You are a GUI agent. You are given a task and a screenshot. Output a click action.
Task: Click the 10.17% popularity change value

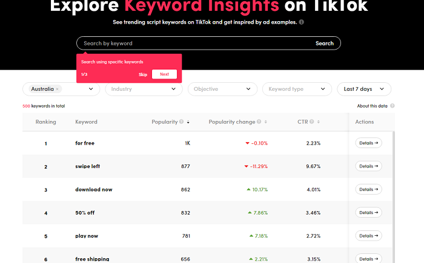click(x=260, y=190)
